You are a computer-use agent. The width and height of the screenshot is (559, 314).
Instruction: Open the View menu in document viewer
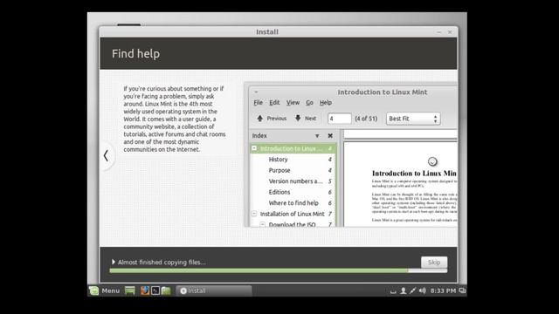(x=293, y=103)
